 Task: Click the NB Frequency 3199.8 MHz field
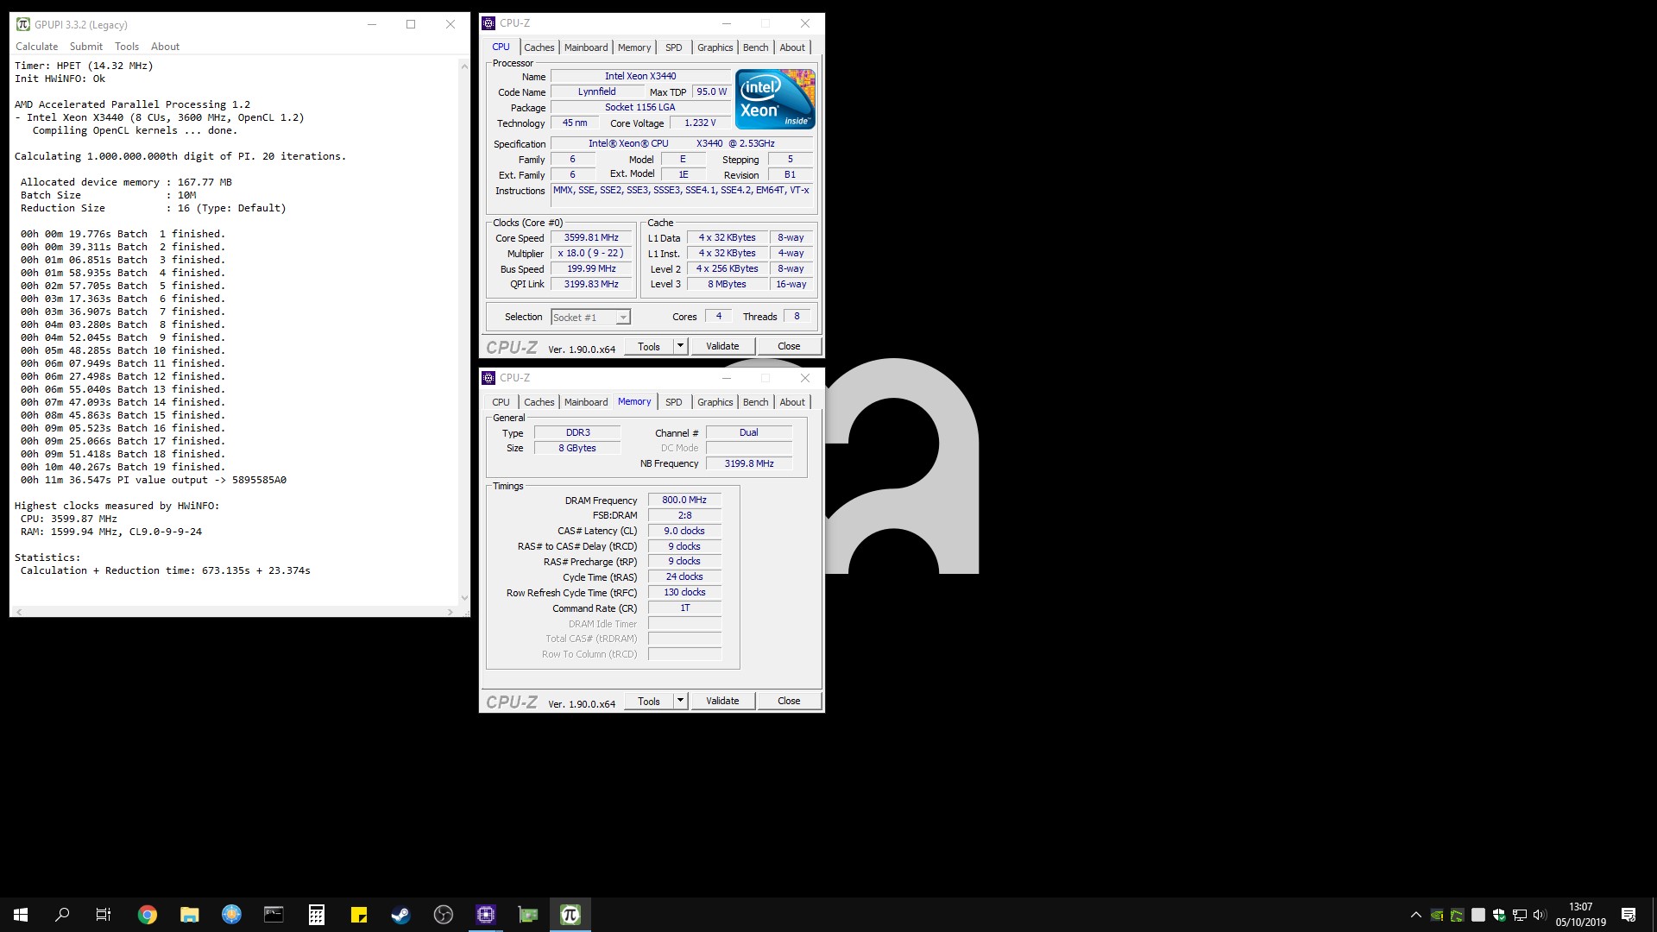pyautogui.click(x=749, y=464)
